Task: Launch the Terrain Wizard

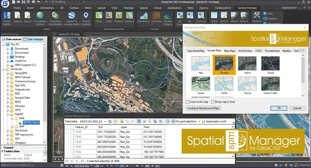Action: [168, 18]
